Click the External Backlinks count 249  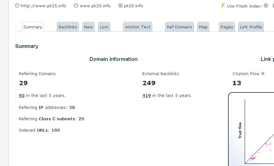pyautogui.click(x=149, y=83)
